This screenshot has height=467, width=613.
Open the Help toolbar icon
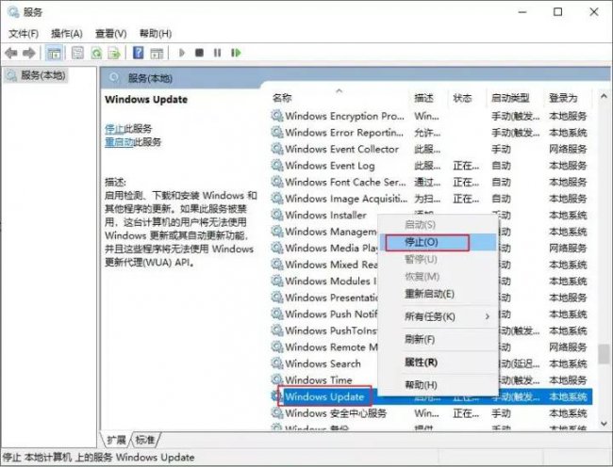(139, 53)
